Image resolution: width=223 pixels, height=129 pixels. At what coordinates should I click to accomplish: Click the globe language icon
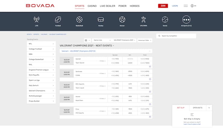(192, 6)
